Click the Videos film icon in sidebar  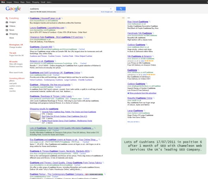(7, 26)
